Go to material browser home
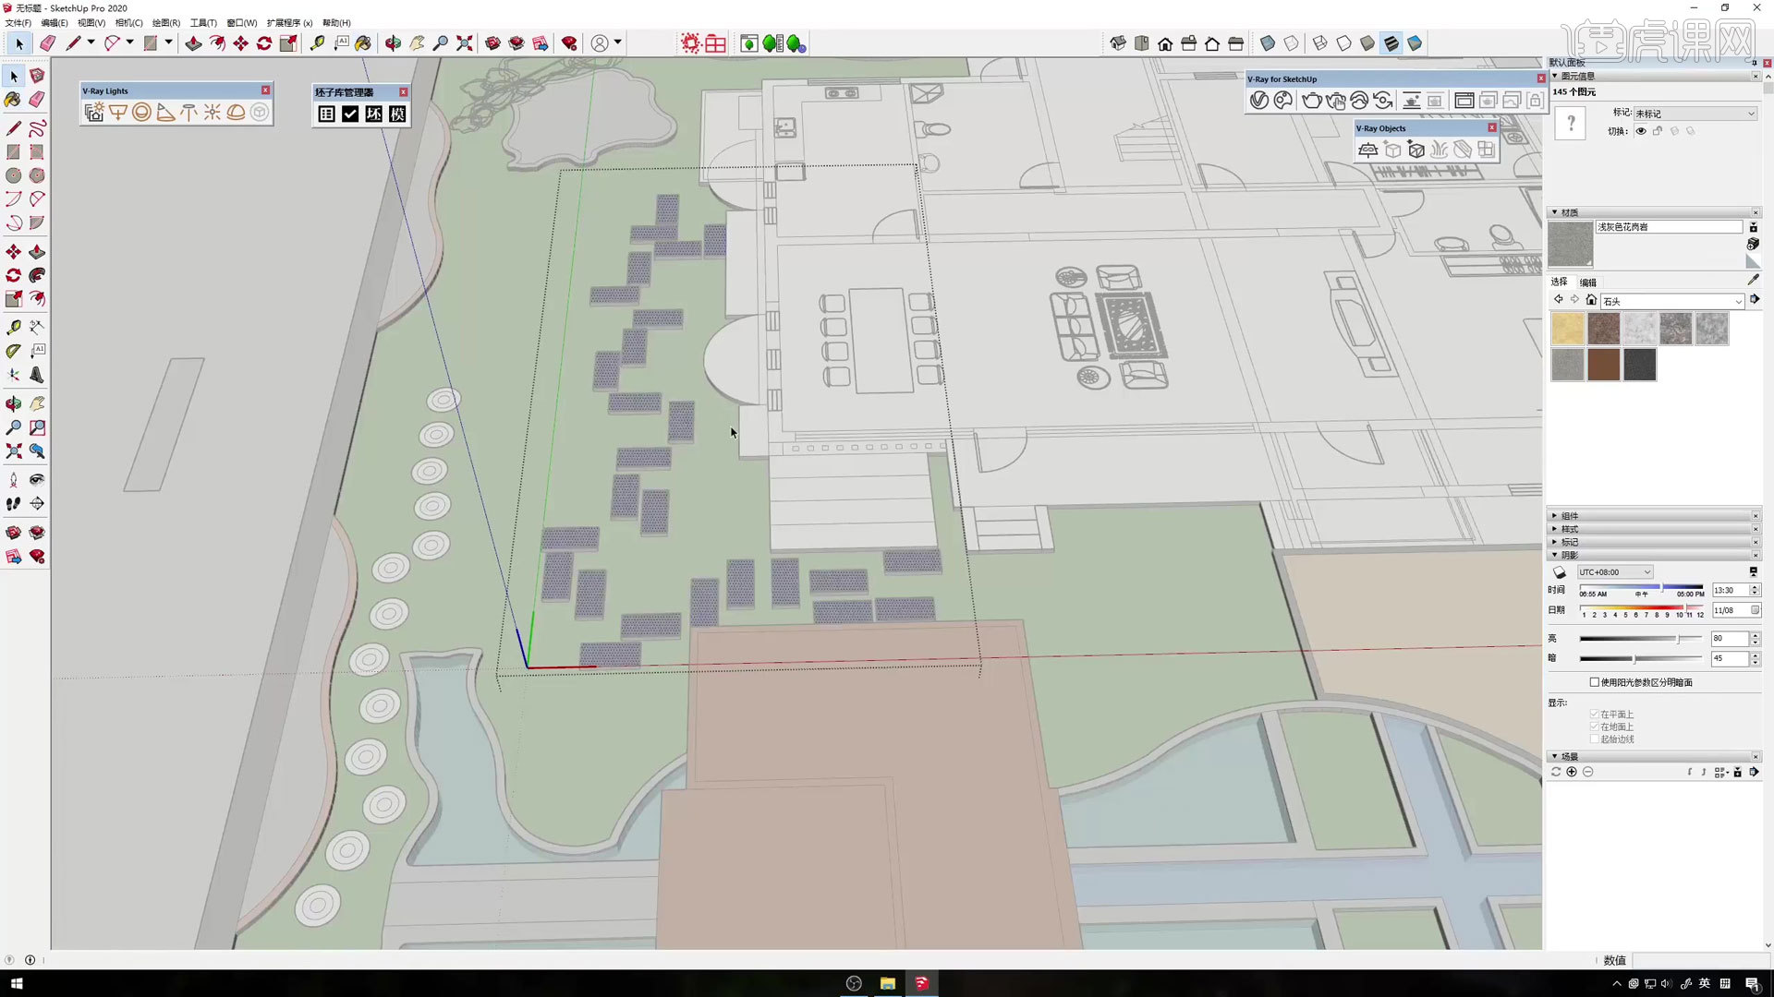Viewport: 1774px width, 997px height. pyautogui.click(x=1591, y=300)
